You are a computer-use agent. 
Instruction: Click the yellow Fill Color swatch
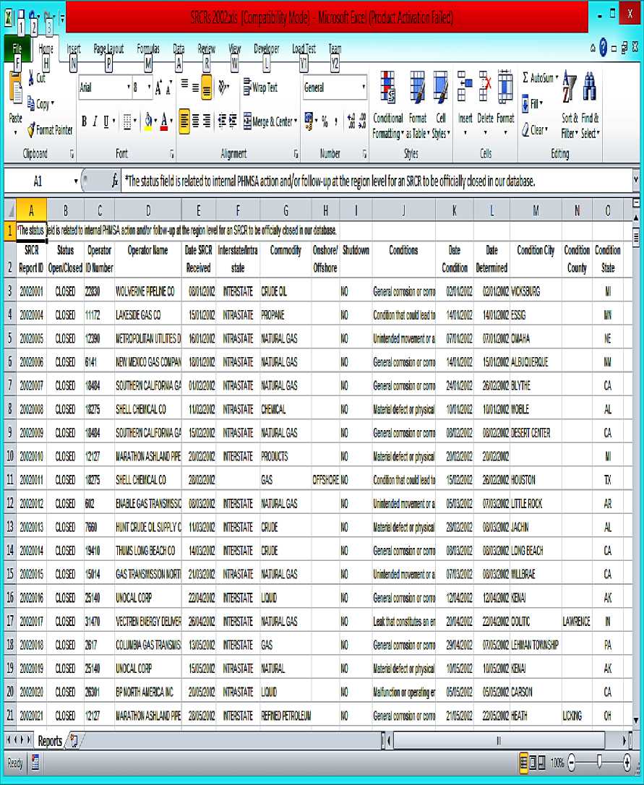tap(147, 121)
